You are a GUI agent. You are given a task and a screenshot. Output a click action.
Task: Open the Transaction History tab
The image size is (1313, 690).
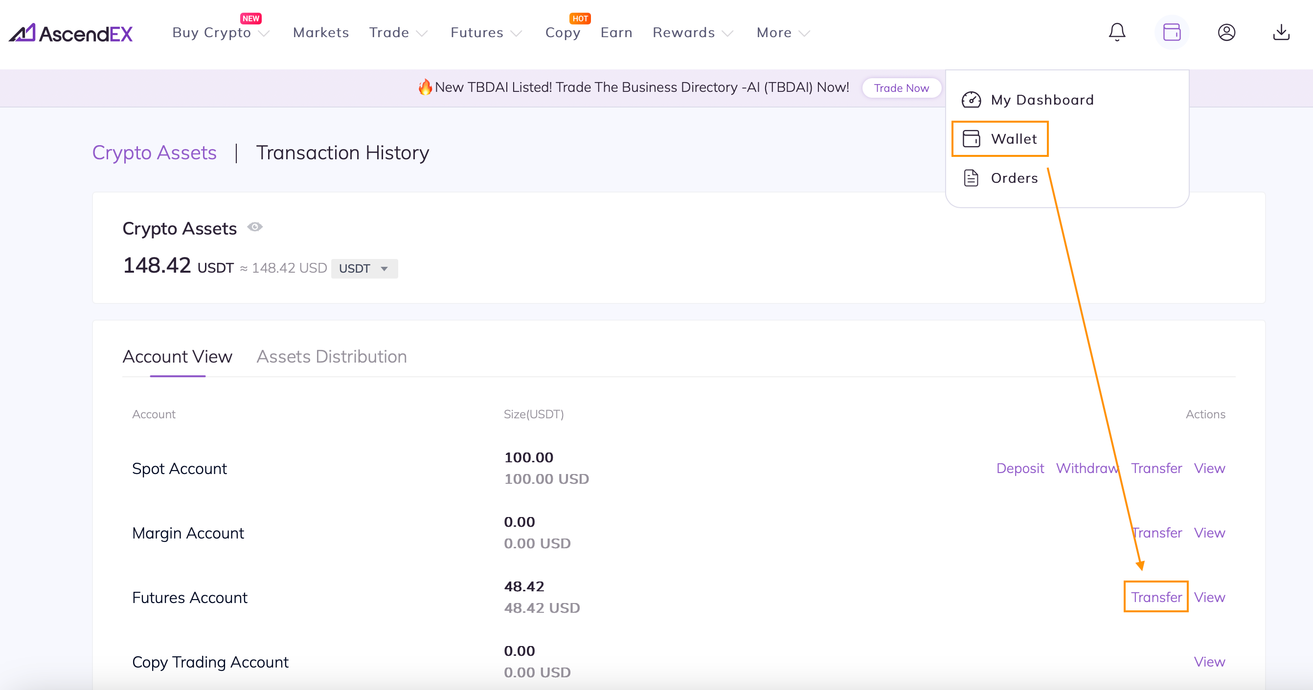tap(342, 153)
